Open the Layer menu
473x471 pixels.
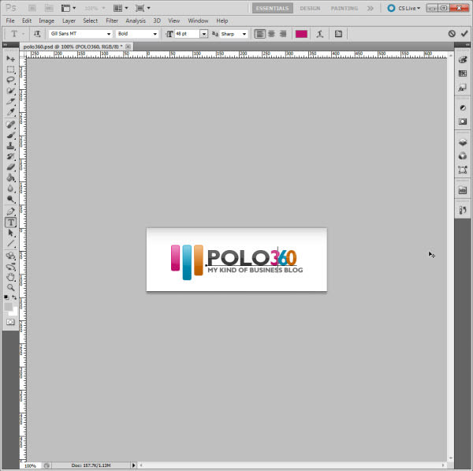[x=69, y=21]
